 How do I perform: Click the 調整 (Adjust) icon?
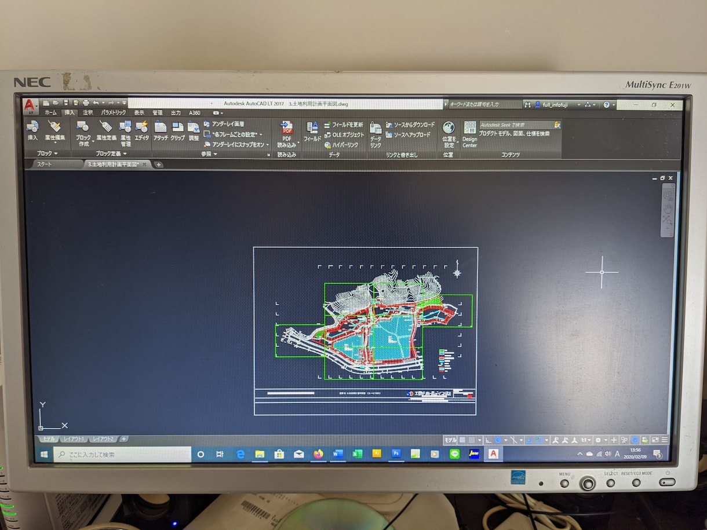pos(194,130)
